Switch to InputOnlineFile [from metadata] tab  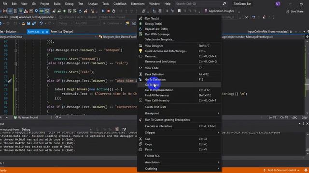pos(268,32)
